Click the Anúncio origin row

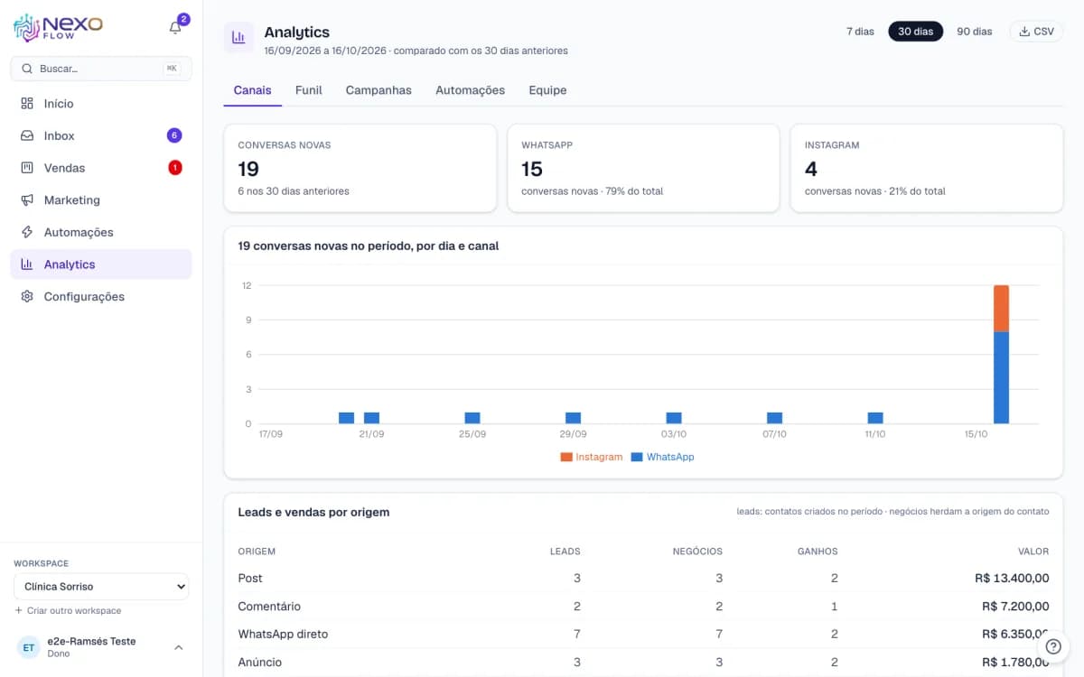[643, 662]
